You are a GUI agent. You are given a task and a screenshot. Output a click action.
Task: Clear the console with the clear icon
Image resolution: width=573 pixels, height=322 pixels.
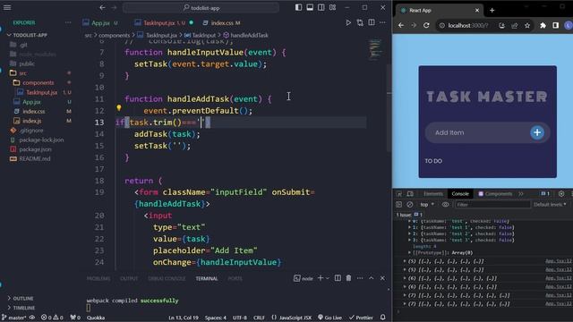tap(410, 205)
